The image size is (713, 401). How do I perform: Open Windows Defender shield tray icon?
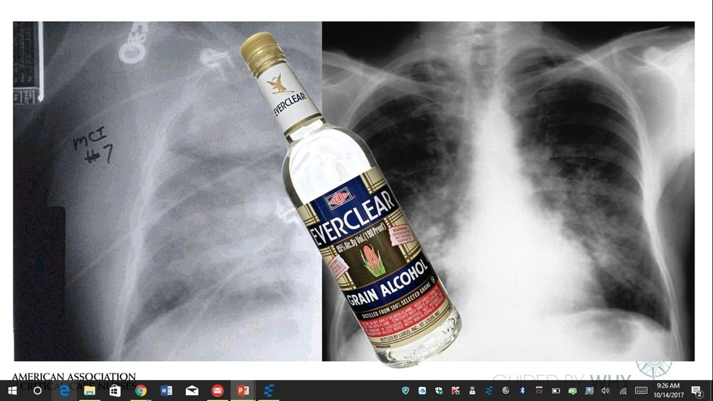pyautogui.click(x=439, y=391)
